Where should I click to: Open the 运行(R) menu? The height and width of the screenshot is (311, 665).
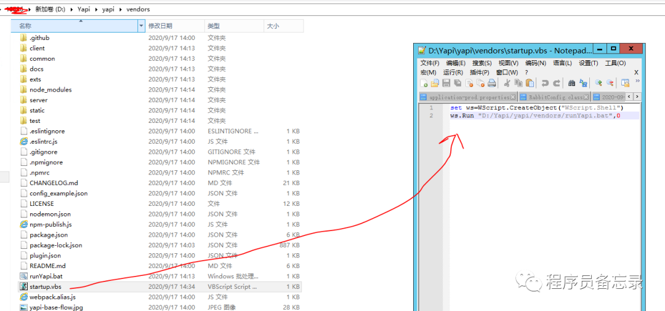[x=453, y=73]
